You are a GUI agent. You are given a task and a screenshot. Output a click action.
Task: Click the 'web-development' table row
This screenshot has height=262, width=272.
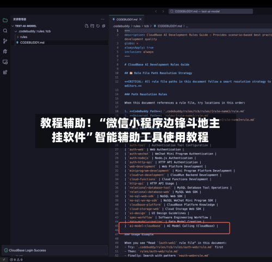pyautogui.click(x=165, y=167)
